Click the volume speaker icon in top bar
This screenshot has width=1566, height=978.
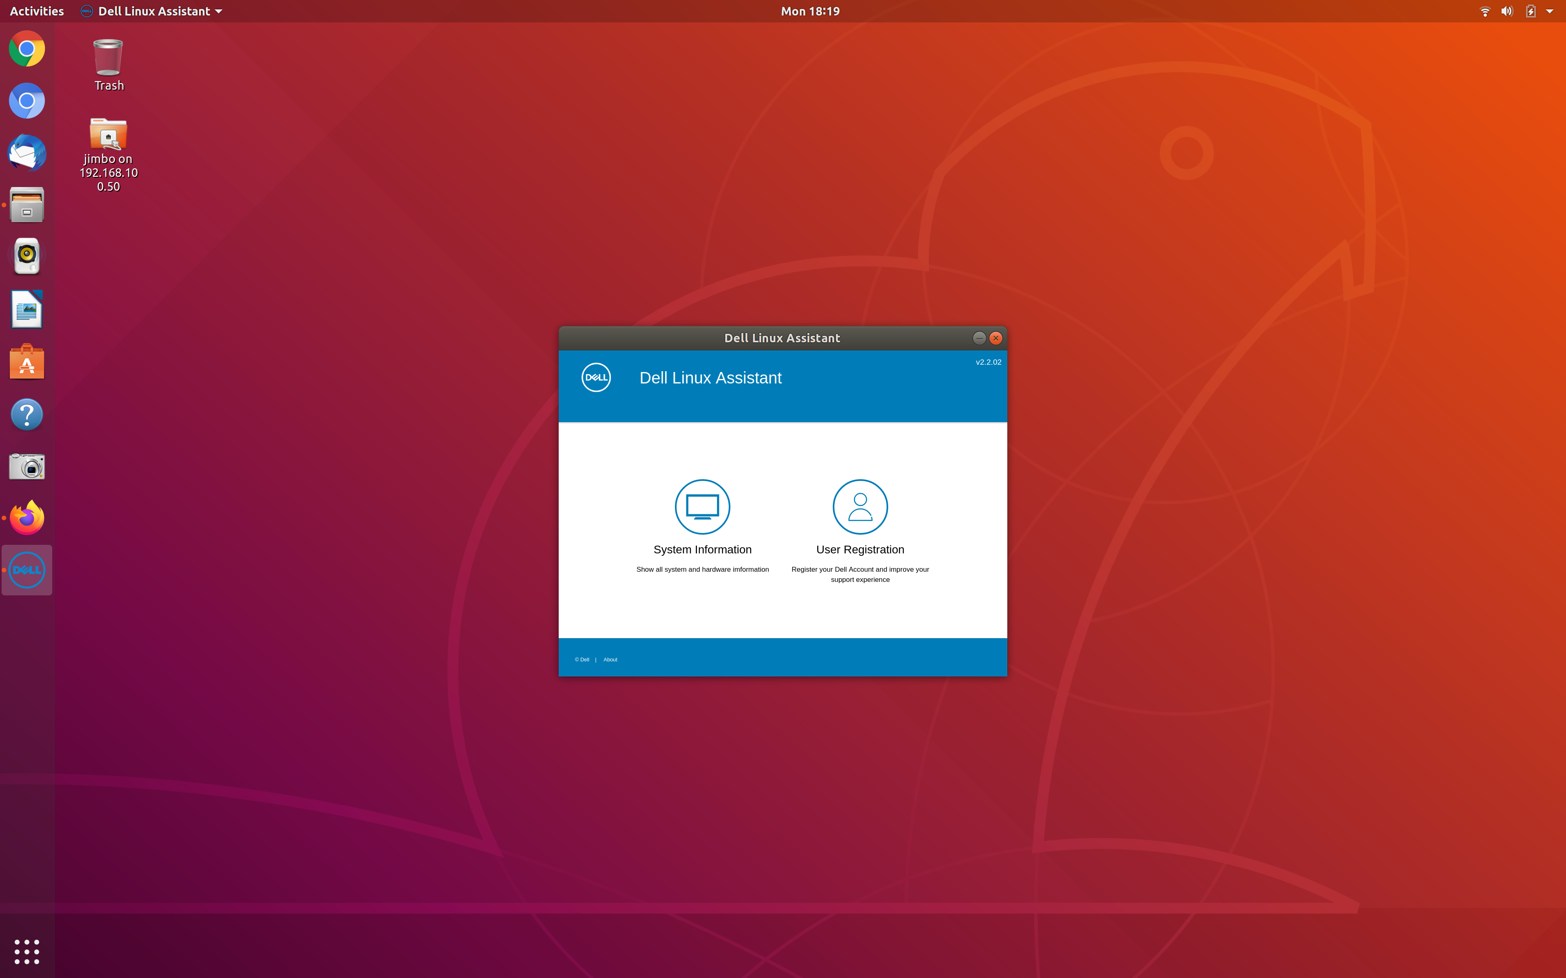tap(1507, 11)
